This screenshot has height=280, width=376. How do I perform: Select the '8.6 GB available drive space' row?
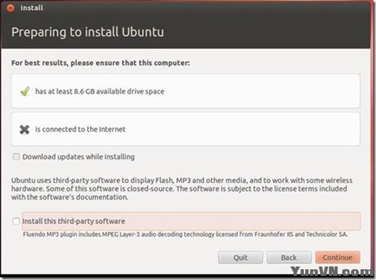pyautogui.click(x=185, y=91)
